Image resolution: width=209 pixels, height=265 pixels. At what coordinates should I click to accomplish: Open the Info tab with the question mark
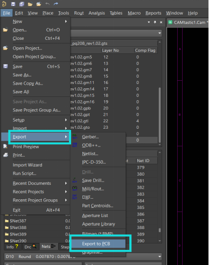(x=12, y=247)
